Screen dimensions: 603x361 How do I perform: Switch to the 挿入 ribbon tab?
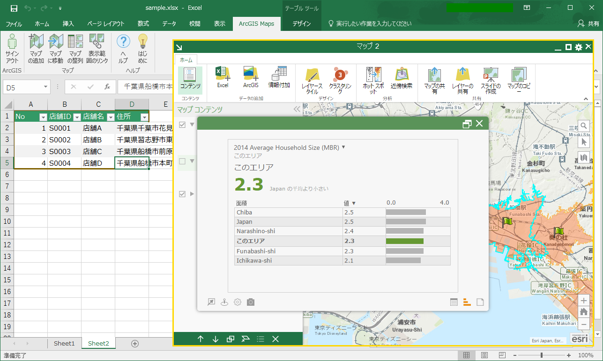(68, 24)
